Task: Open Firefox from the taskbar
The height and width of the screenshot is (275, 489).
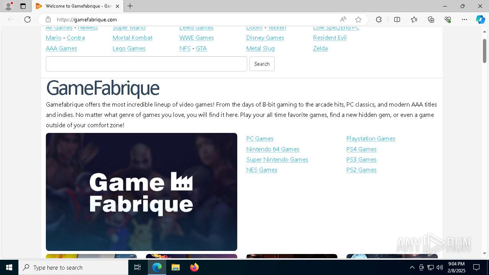Action: 194,267
